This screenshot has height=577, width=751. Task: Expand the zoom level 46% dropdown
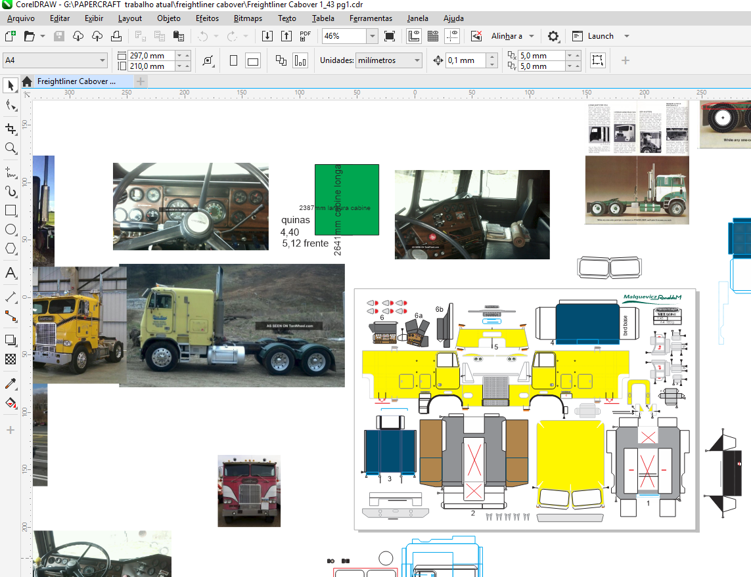coord(372,36)
